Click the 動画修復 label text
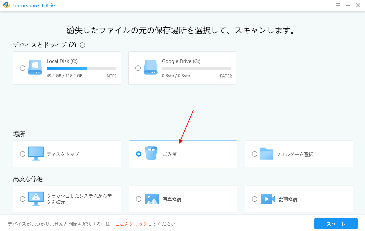 [288, 199]
